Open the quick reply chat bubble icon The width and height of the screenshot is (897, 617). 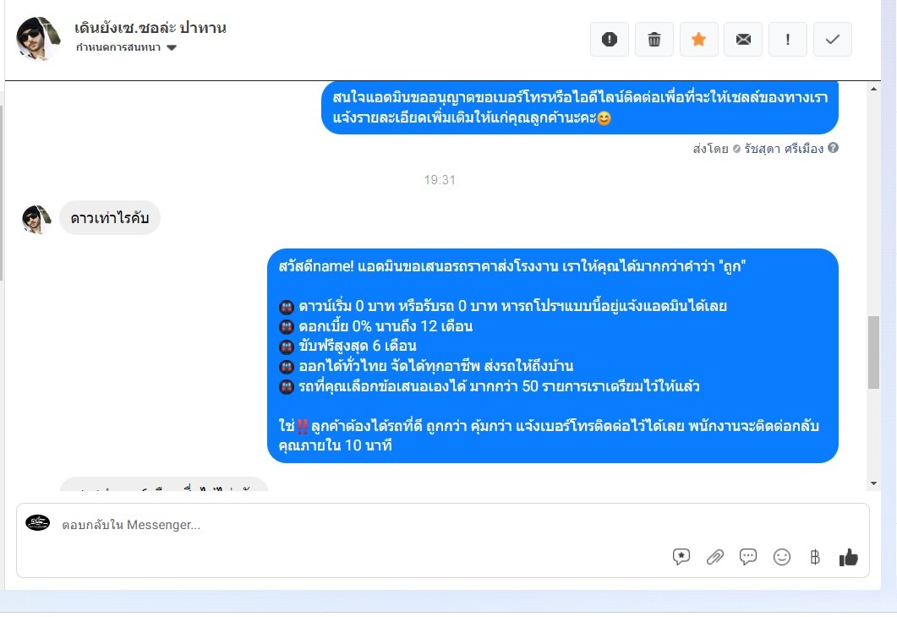747,556
